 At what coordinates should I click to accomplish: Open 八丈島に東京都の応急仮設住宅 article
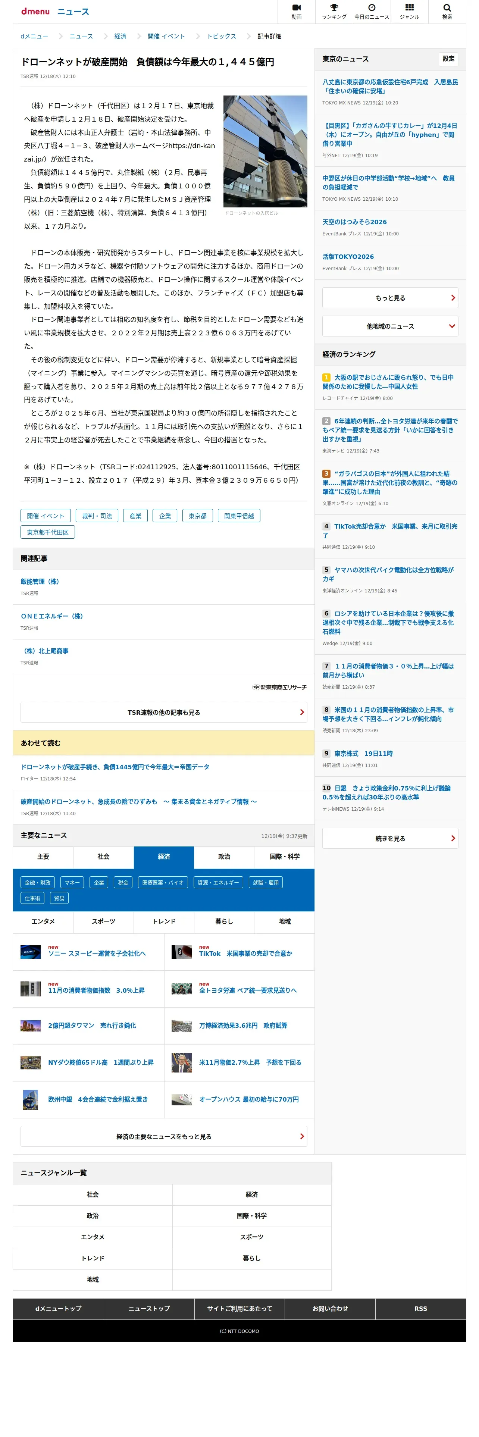[x=390, y=87]
